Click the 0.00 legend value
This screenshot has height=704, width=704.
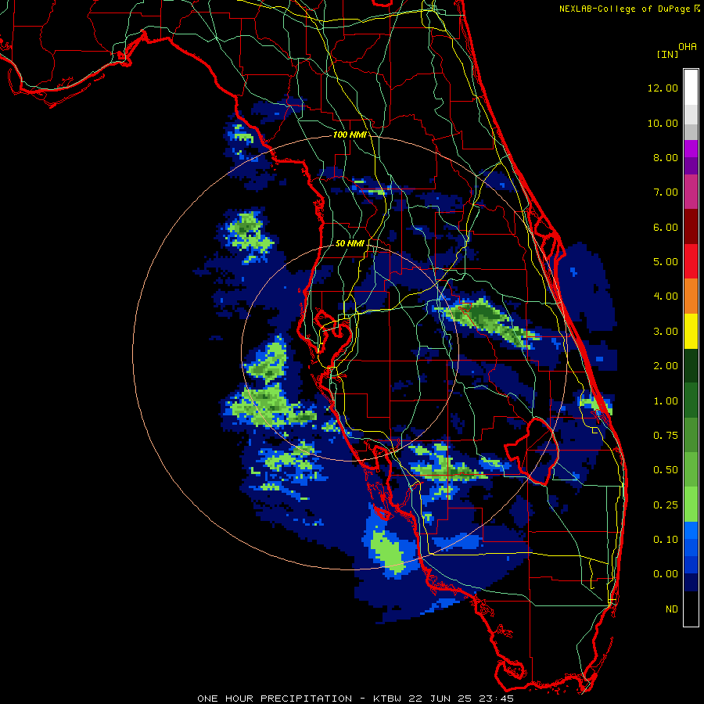(666, 574)
